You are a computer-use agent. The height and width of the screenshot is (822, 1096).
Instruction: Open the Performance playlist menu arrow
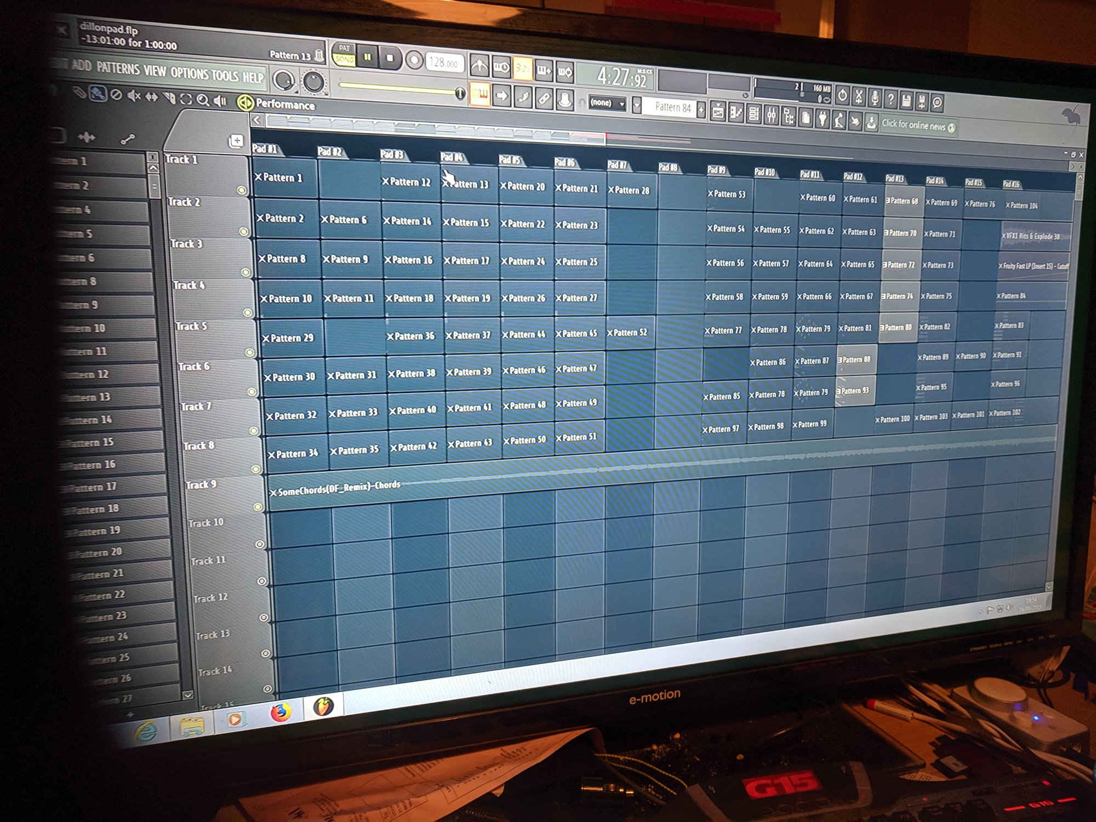pyautogui.click(x=245, y=102)
